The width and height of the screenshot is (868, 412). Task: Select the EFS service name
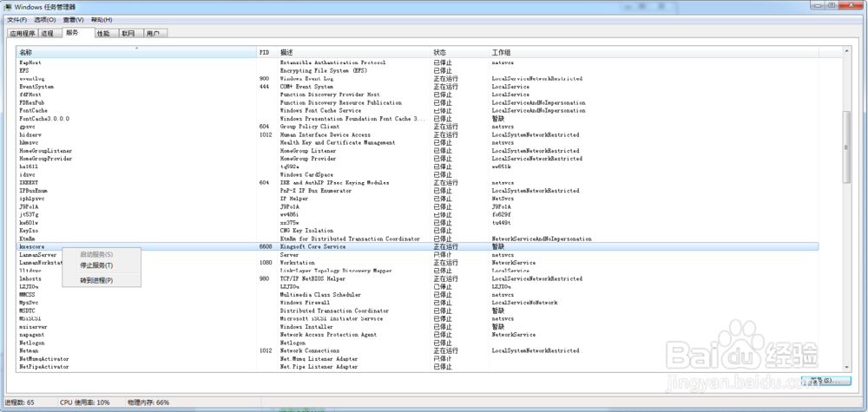23,71
